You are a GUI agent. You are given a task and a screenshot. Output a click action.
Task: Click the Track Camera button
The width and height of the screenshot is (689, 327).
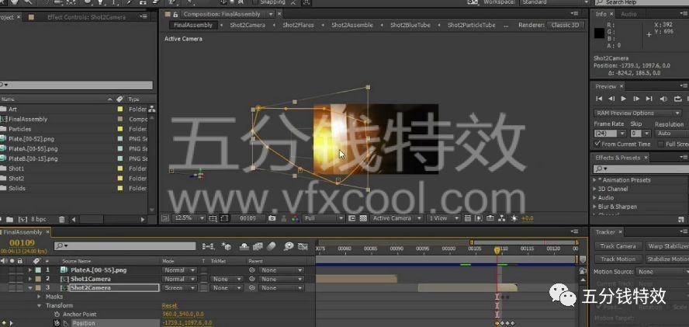(618, 246)
